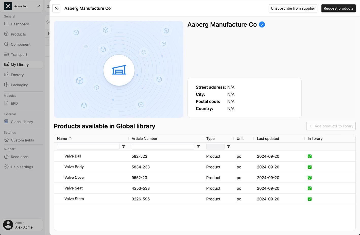The width and height of the screenshot is (360, 235).
Task: Sort by the Unit column header
Action: [240, 139]
